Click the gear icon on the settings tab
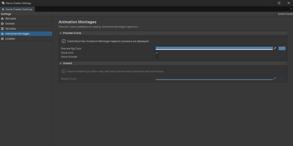 coord(3,9)
